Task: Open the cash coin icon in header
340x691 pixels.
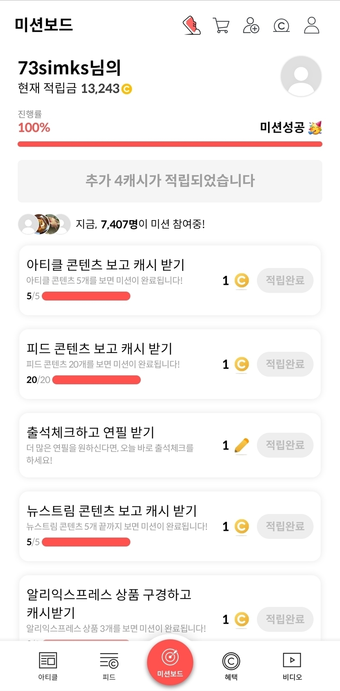Action: point(281,25)
